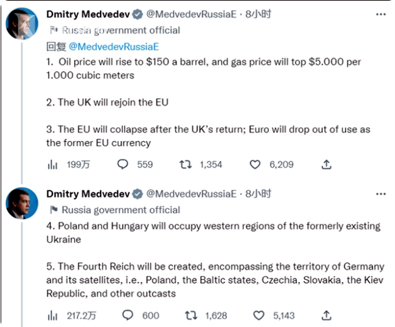Image resolution: width=395 pixels, height=327 pixels.
Task: Share the second tweet about Ukraine
Action: coord(326,315)
